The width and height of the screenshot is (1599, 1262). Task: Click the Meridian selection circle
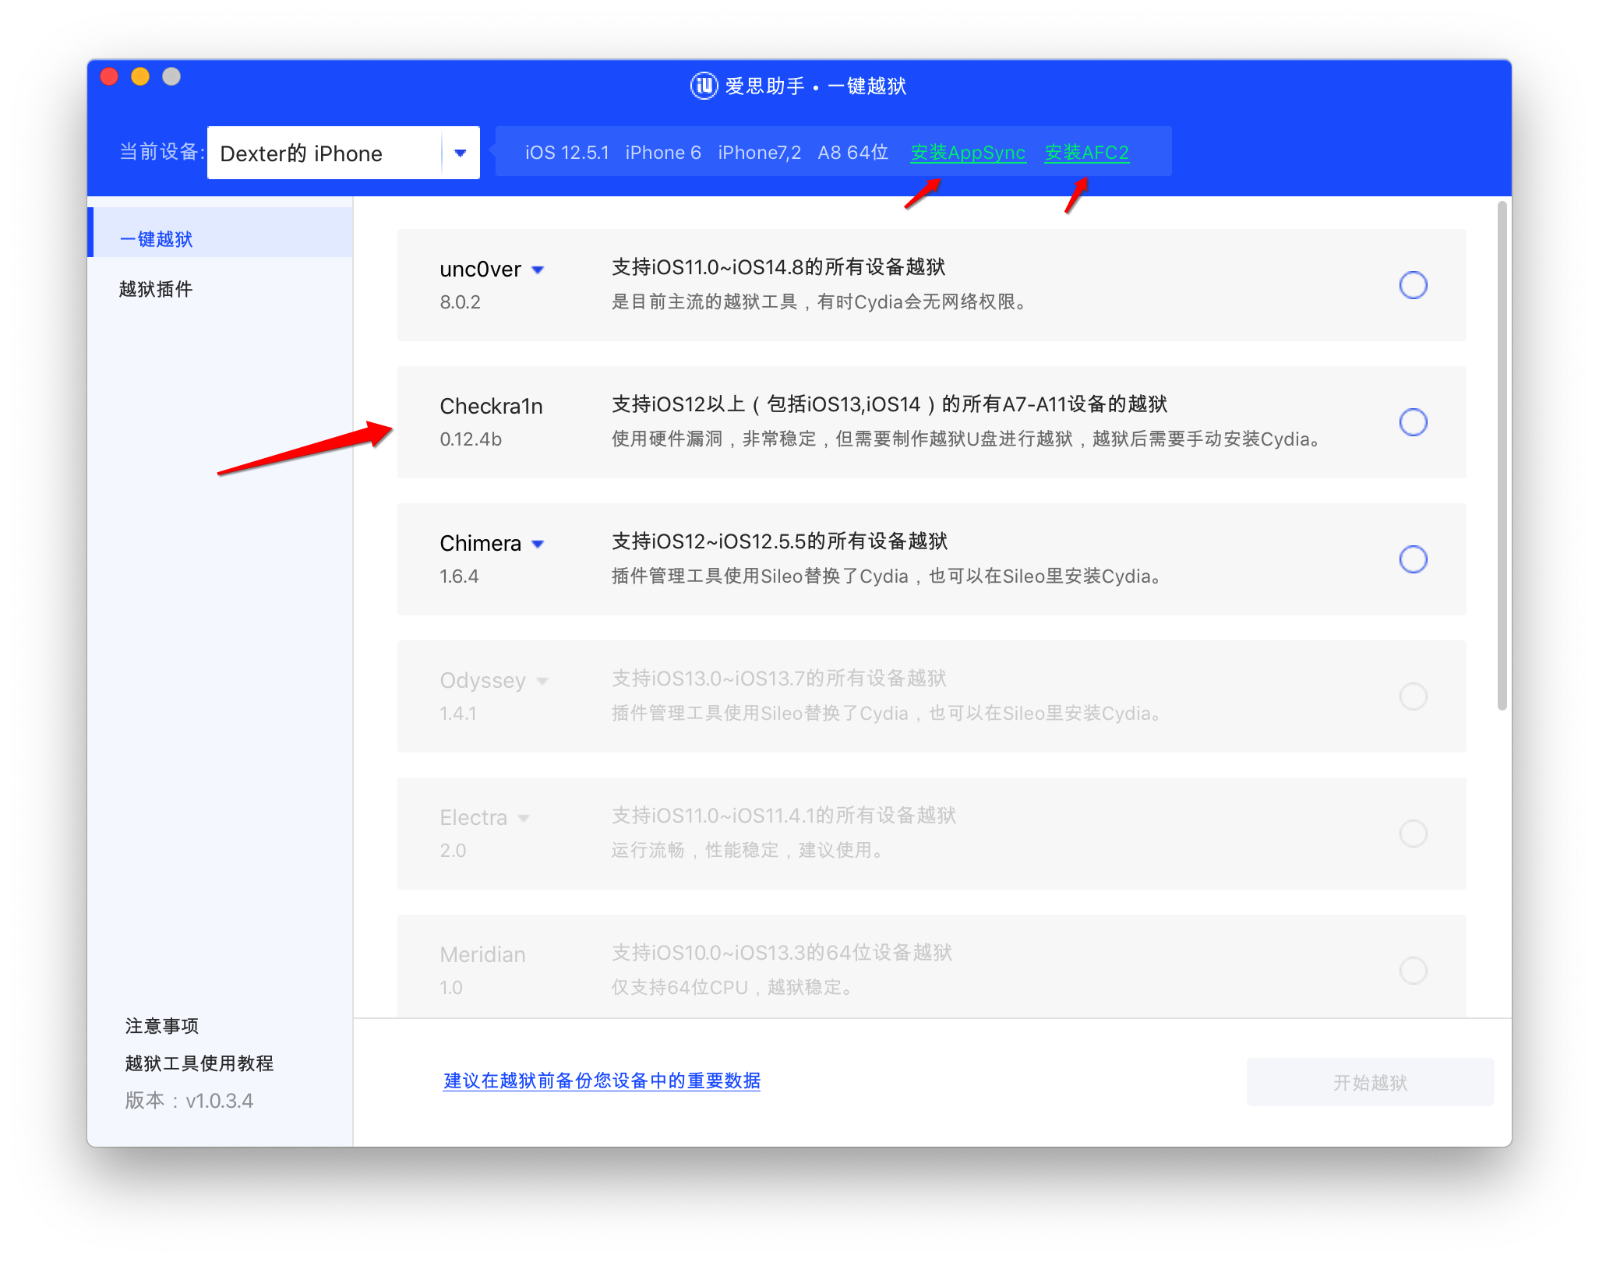pos(1414,971)
